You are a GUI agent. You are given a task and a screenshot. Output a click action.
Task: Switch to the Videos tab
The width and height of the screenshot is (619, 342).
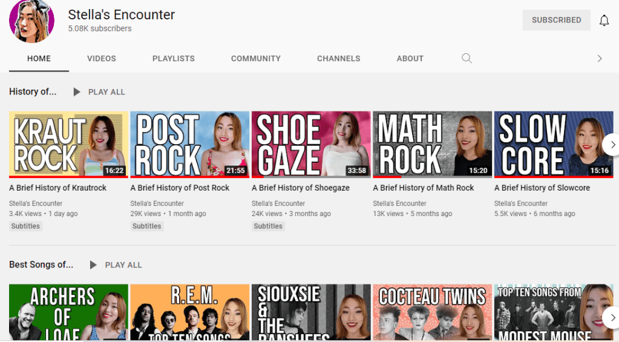pos(101,59)
